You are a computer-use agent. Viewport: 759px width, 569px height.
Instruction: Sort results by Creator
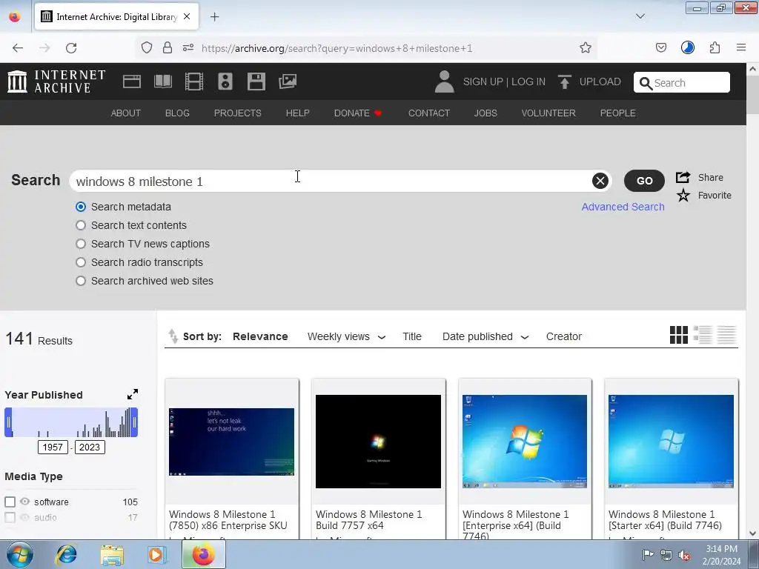tap(564, 336)
